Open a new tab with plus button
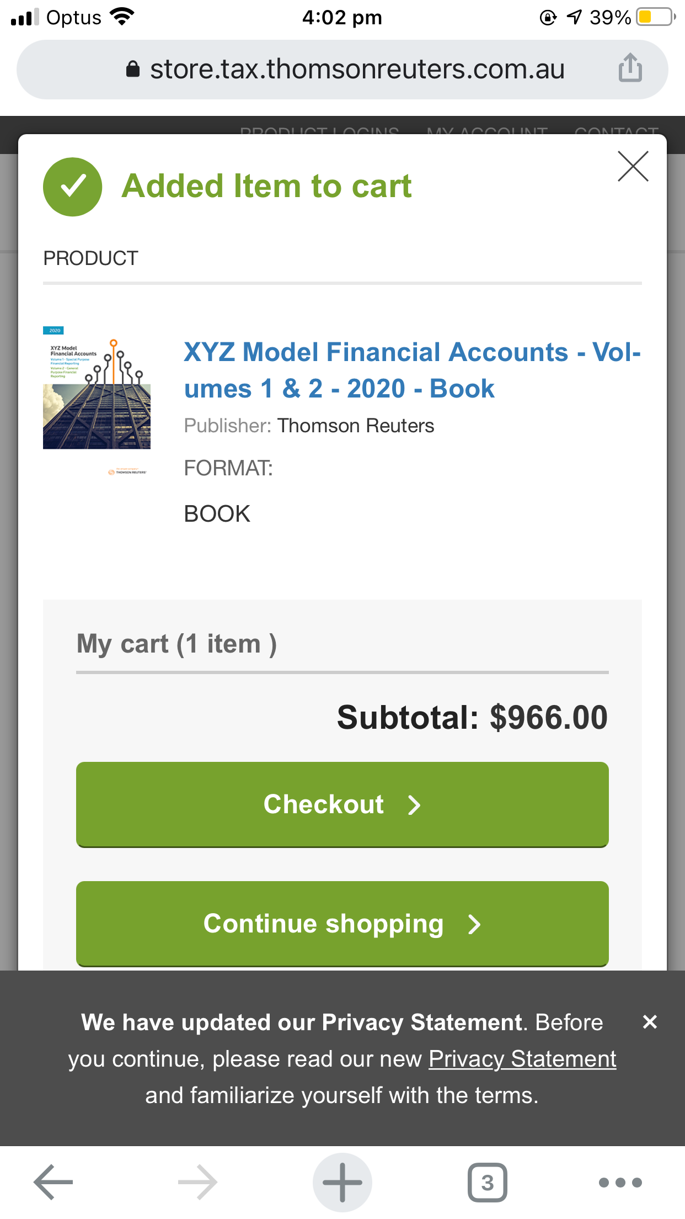The width and height of the screenshot is (685, 1219). coord(342,1182)
